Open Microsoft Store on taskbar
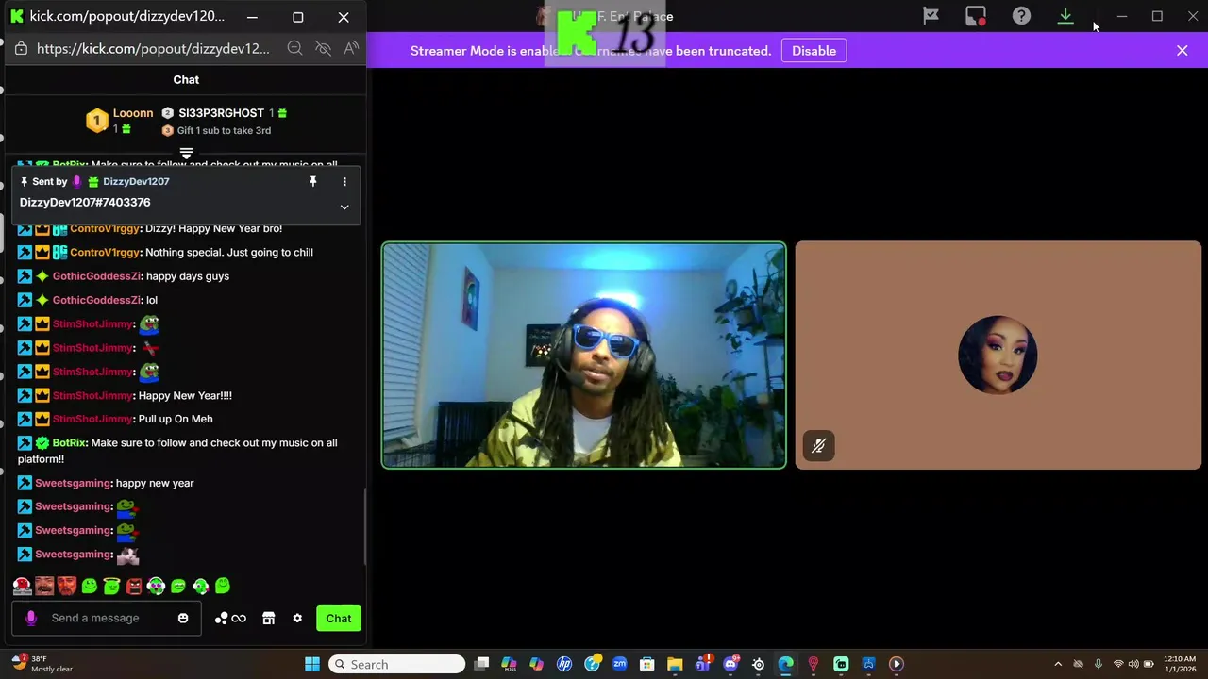Image resolution: width=1208 pixels, height=679 pixels. point(646,664)
